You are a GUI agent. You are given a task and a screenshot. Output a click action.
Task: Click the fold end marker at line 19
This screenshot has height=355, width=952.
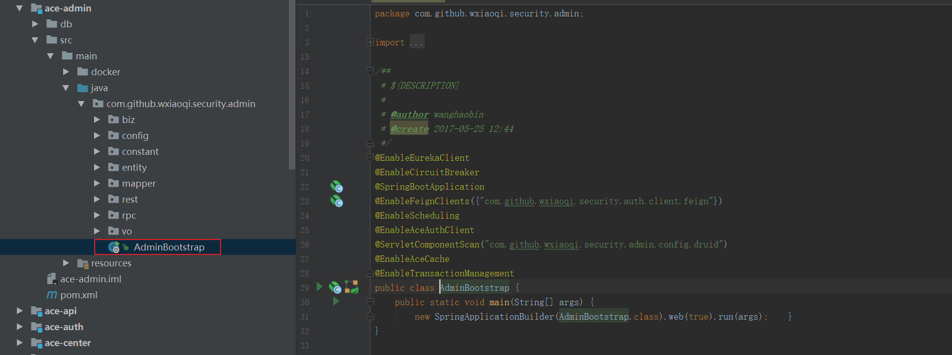pyautogui.click(x=370, y=143)
